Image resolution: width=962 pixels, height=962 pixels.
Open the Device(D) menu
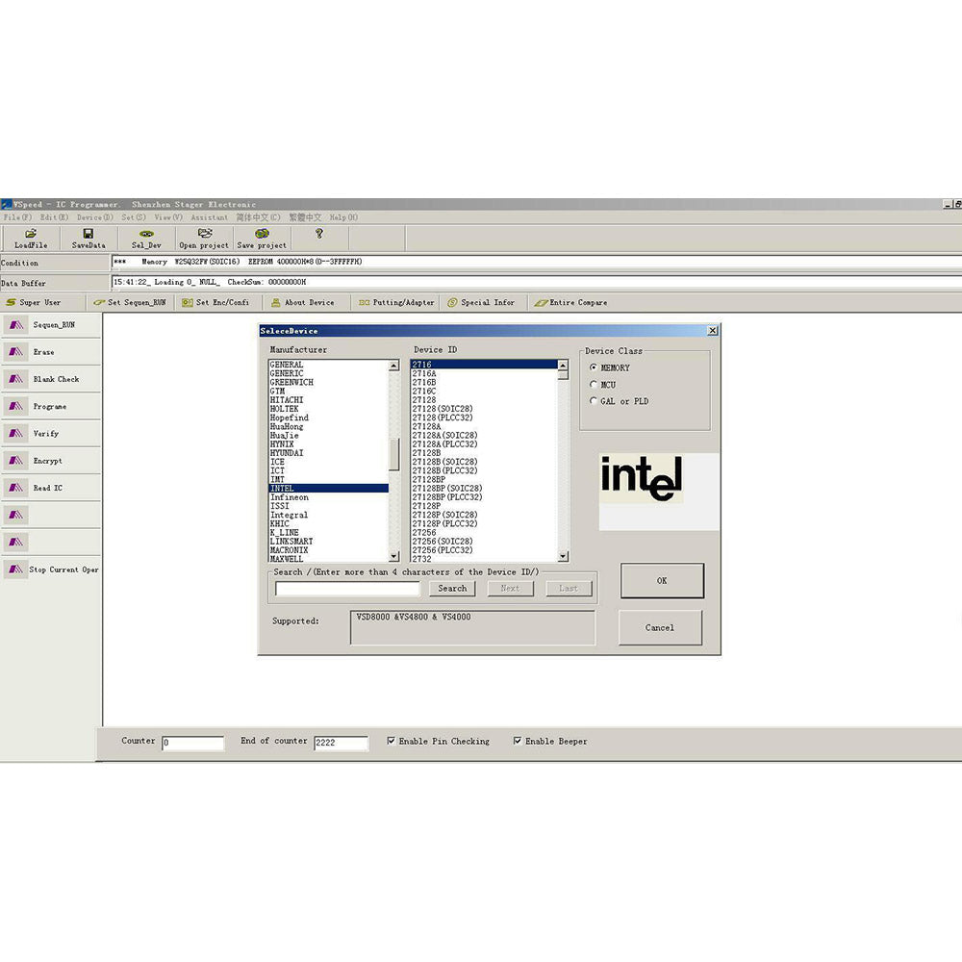94,217
